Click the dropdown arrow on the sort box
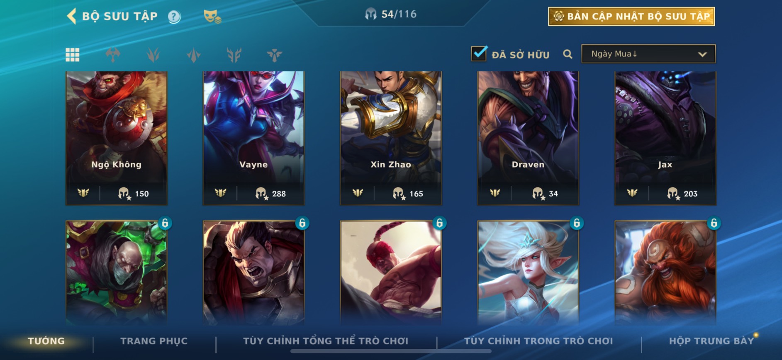This screenshot has width=782, height=360. coord(702,54)
